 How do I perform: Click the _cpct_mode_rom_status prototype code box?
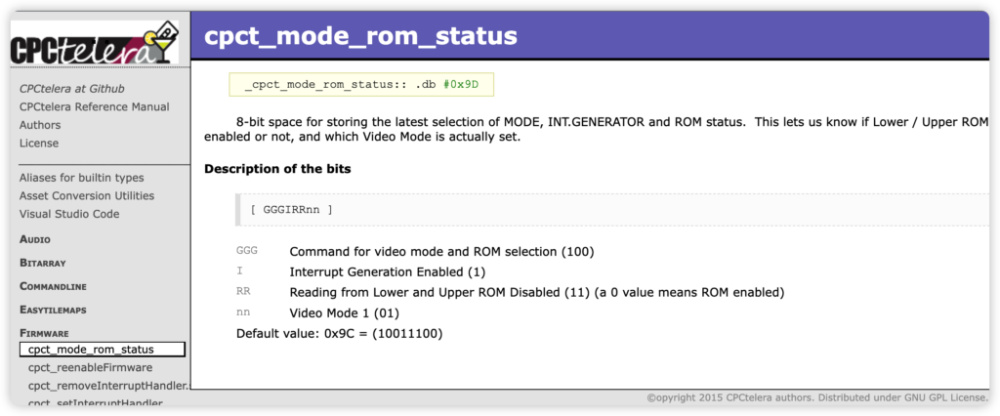361,84
